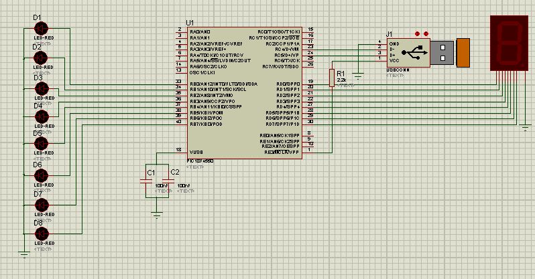The width and height of the screenshot is (535, 279).
Task: Select the D8 LED-RED diode symbol
Action: [x=42, y=234]
